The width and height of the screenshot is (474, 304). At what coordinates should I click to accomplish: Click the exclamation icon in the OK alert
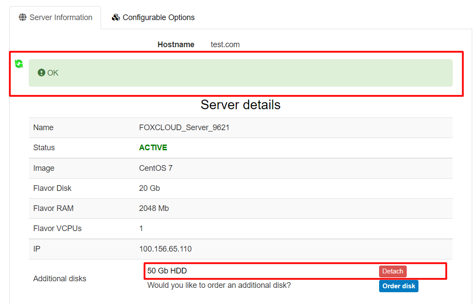click(42, 73)
